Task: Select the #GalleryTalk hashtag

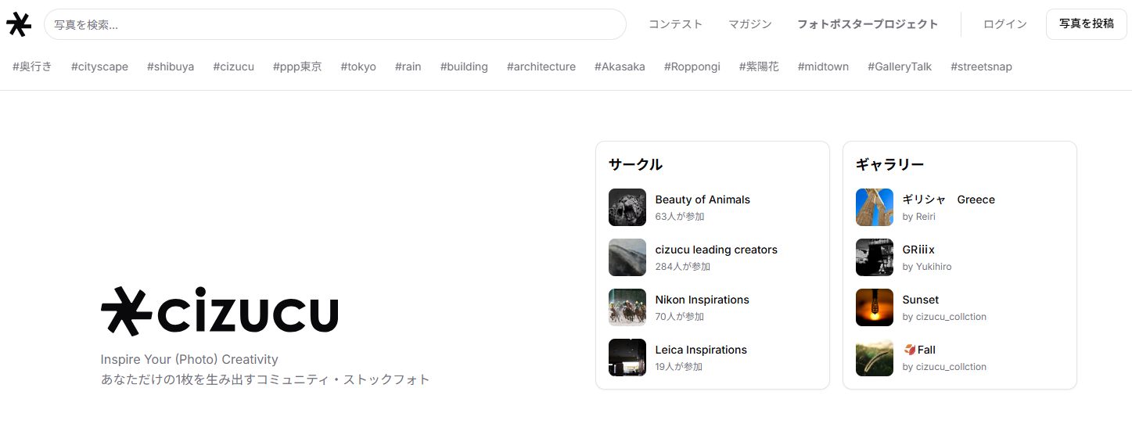Action: click(x=900, y=66)
